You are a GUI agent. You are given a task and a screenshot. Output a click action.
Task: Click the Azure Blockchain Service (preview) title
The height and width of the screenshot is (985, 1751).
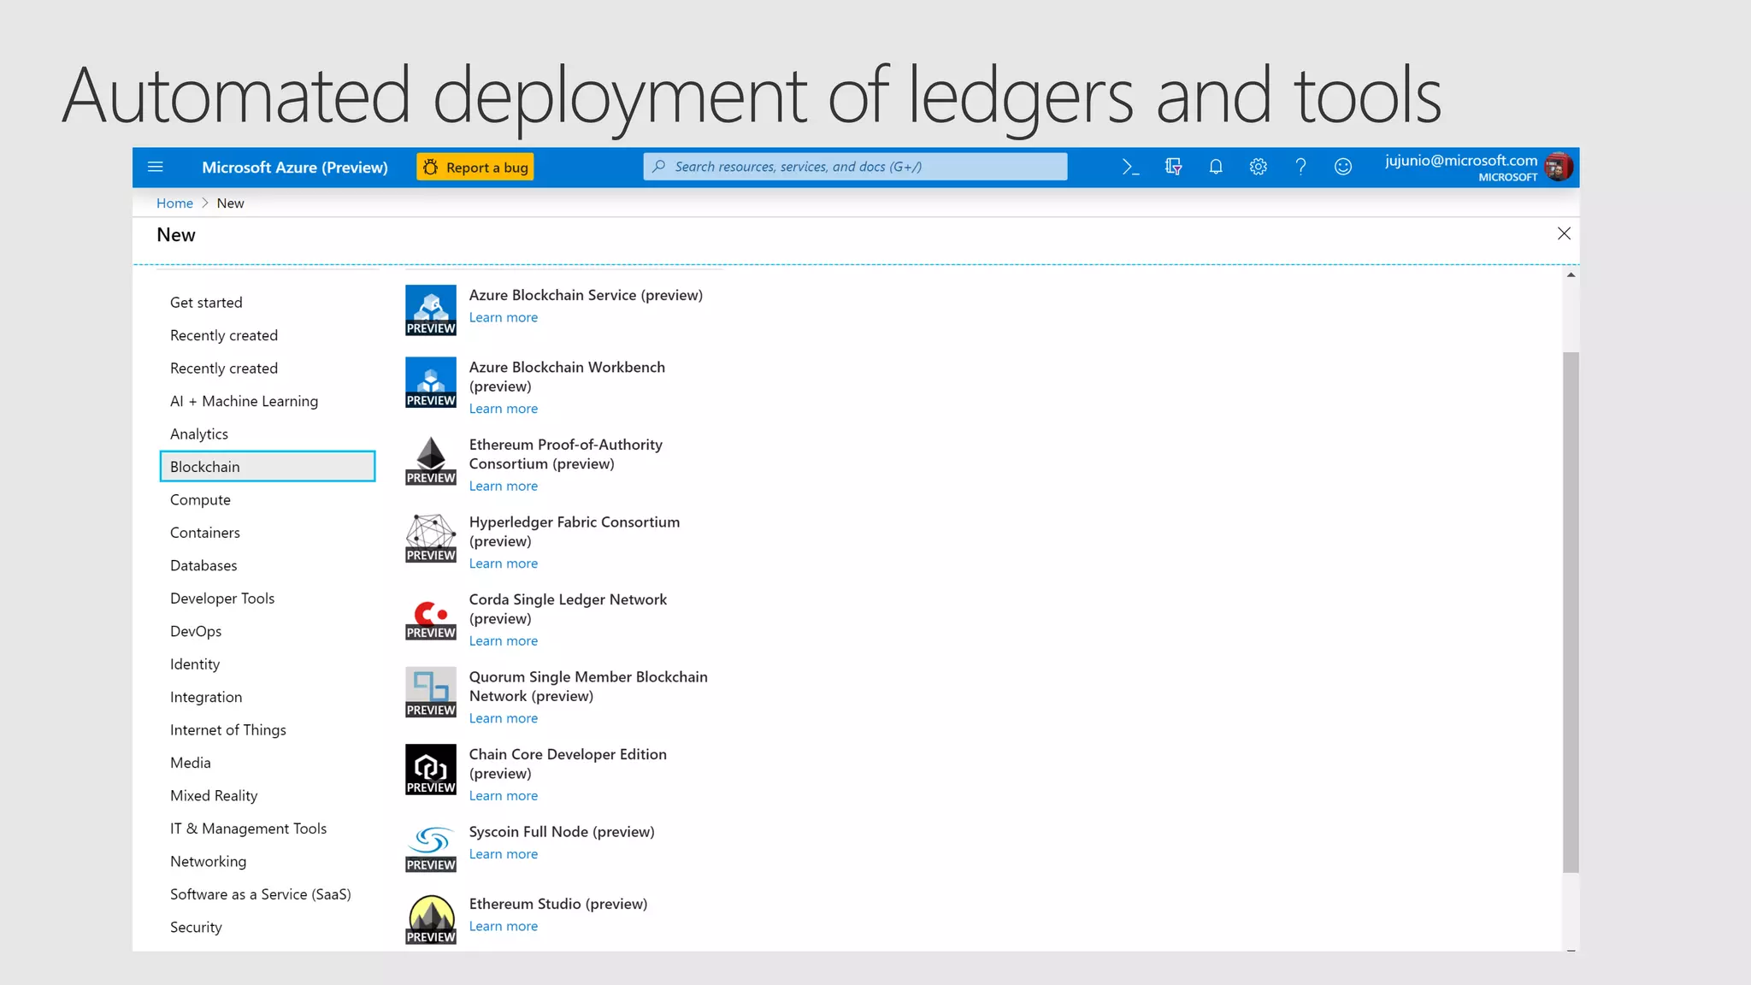tap(586, 295)
